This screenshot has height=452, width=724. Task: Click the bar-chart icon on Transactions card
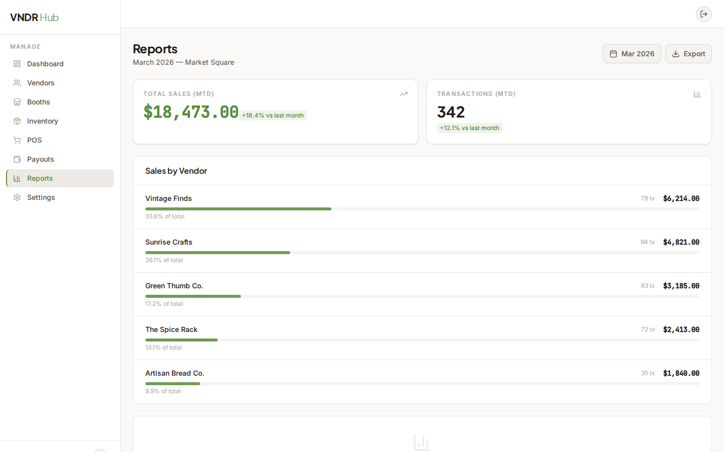pyautogui.click(x=697, y=93)
